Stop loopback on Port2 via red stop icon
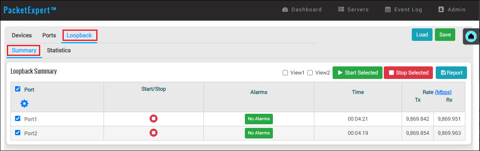The image size is (480, 151). [154, 133]
